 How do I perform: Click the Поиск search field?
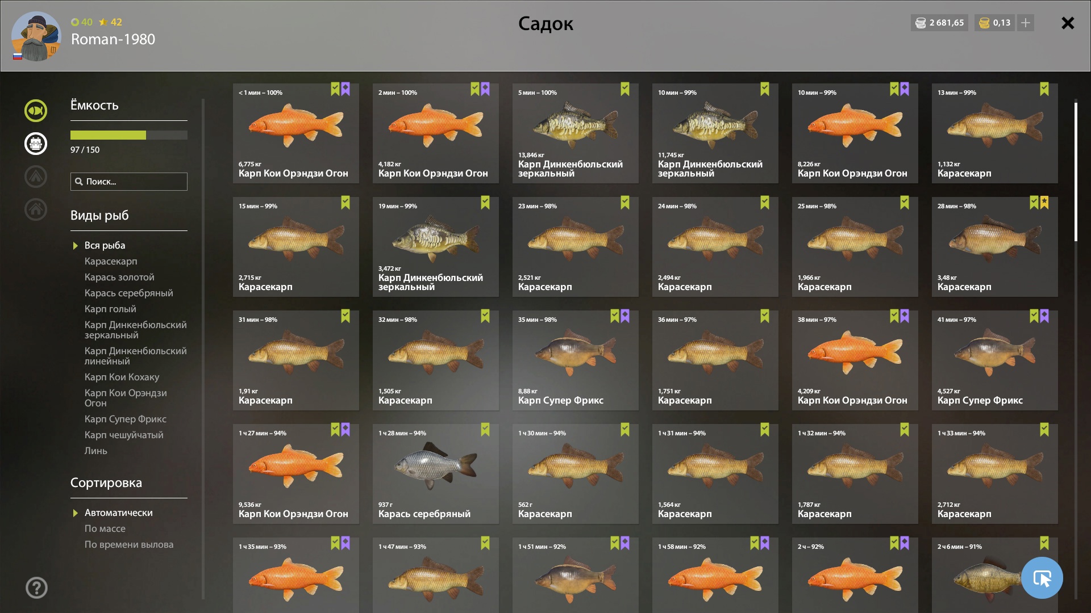point(129,182)
